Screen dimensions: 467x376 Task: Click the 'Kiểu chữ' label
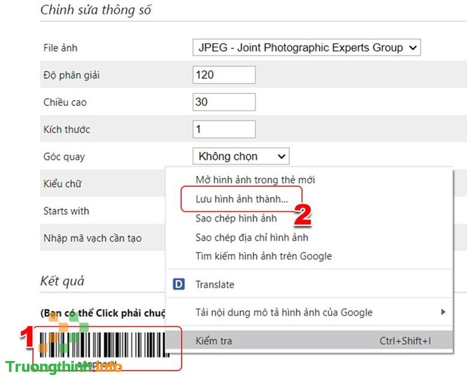pyautogui.click(x=62, y=184)
